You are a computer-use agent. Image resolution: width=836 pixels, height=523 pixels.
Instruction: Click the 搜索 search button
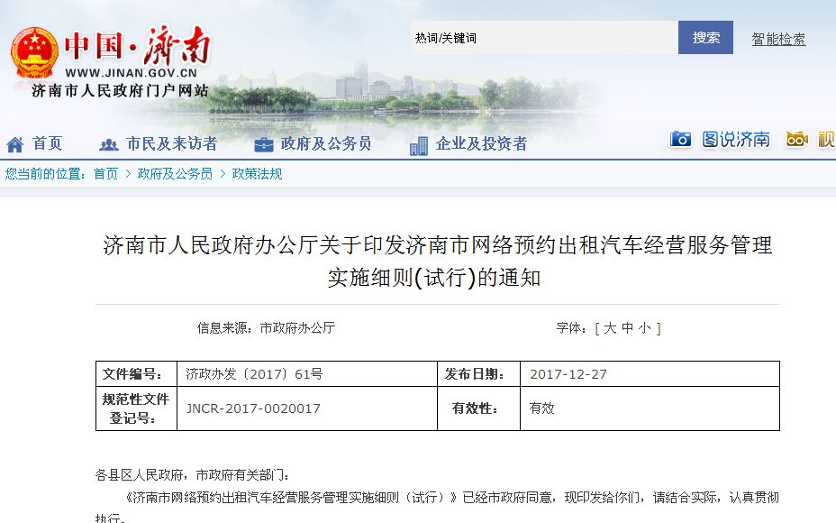pos(705,37)
